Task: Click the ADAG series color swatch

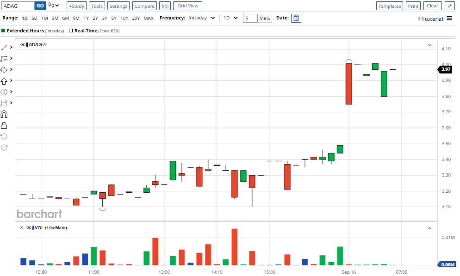Action: point(27,44)
